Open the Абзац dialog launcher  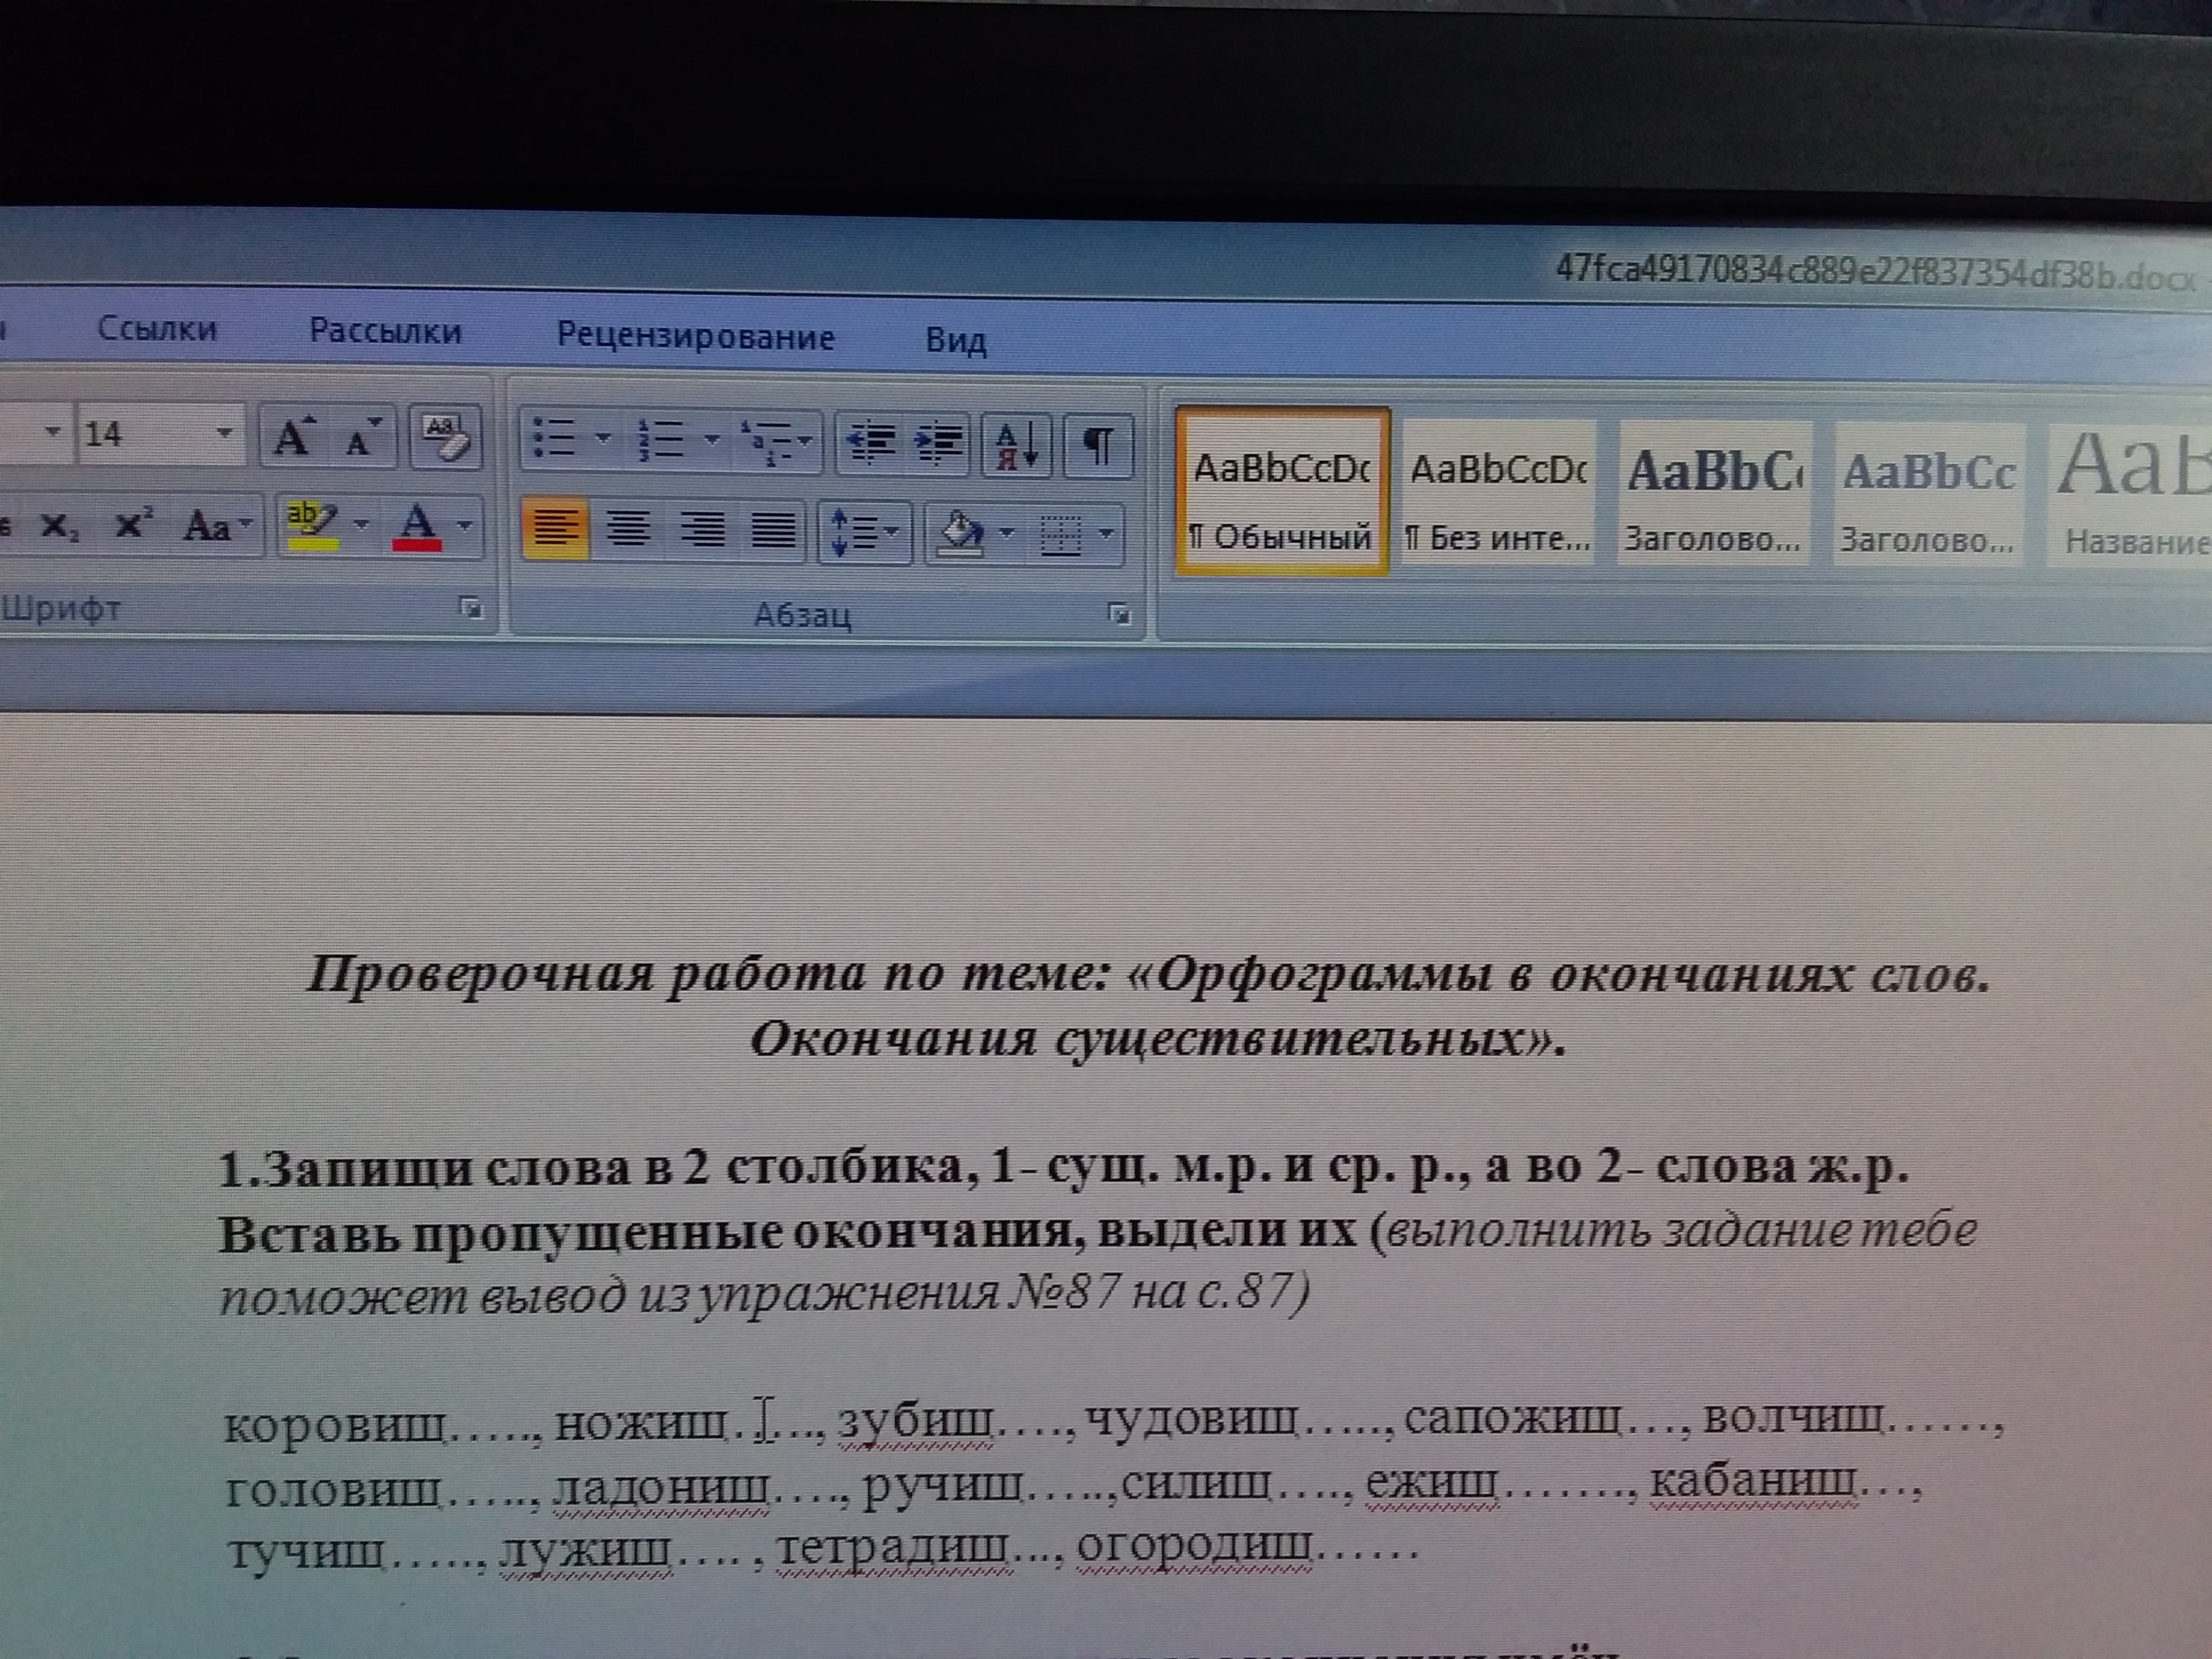pos(1119,614)
